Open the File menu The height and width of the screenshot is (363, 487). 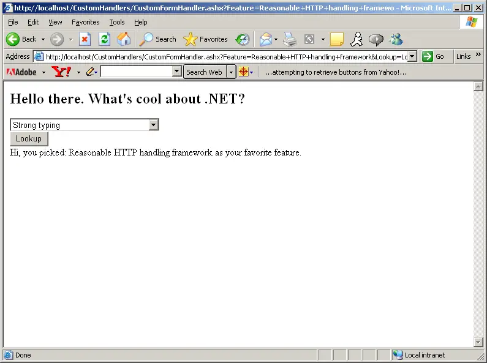point(13,22)
